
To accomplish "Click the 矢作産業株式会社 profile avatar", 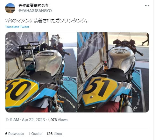I will click(x=10, y=8).
